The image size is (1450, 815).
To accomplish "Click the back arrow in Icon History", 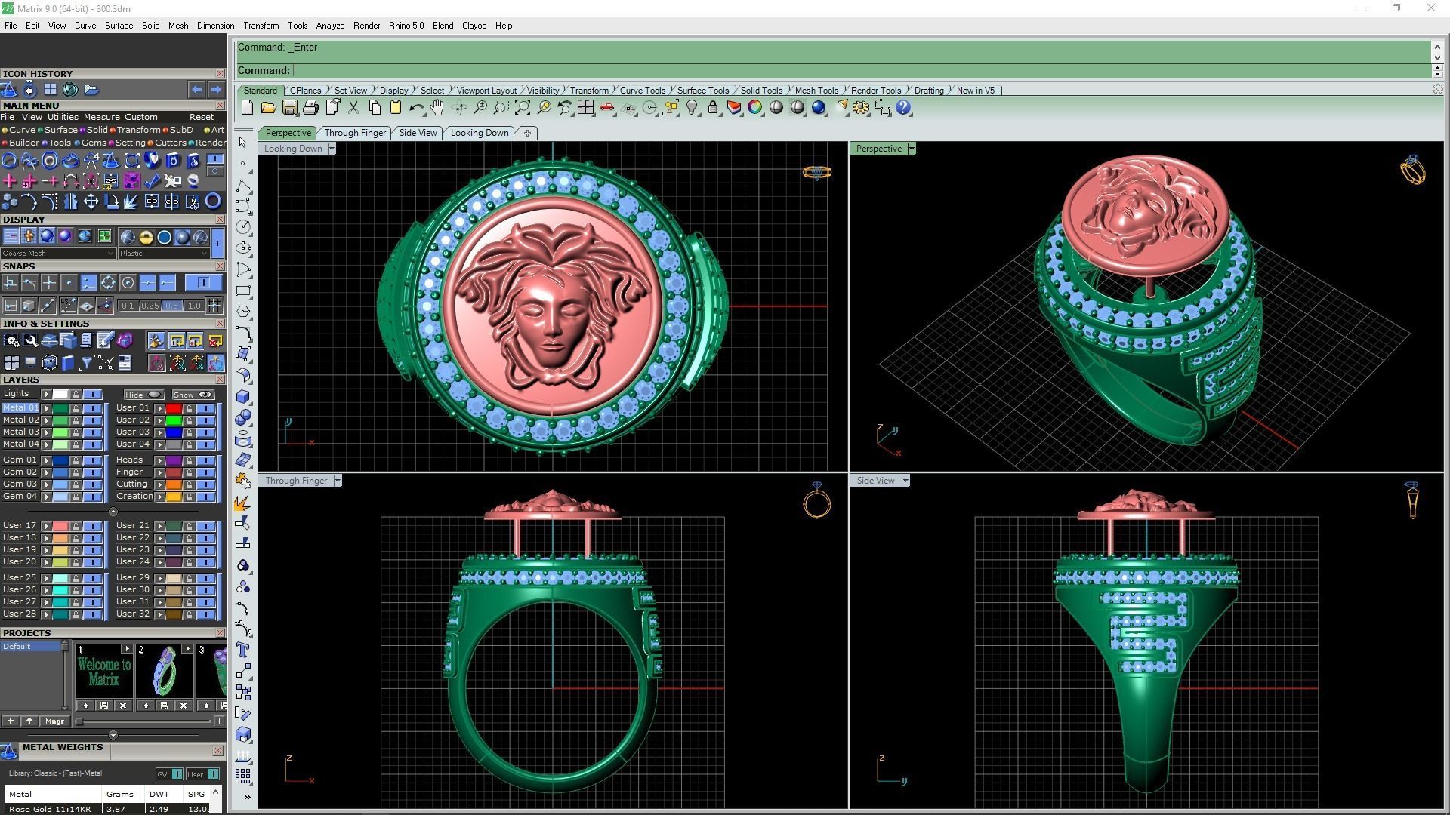I will [x=196, y=90].
